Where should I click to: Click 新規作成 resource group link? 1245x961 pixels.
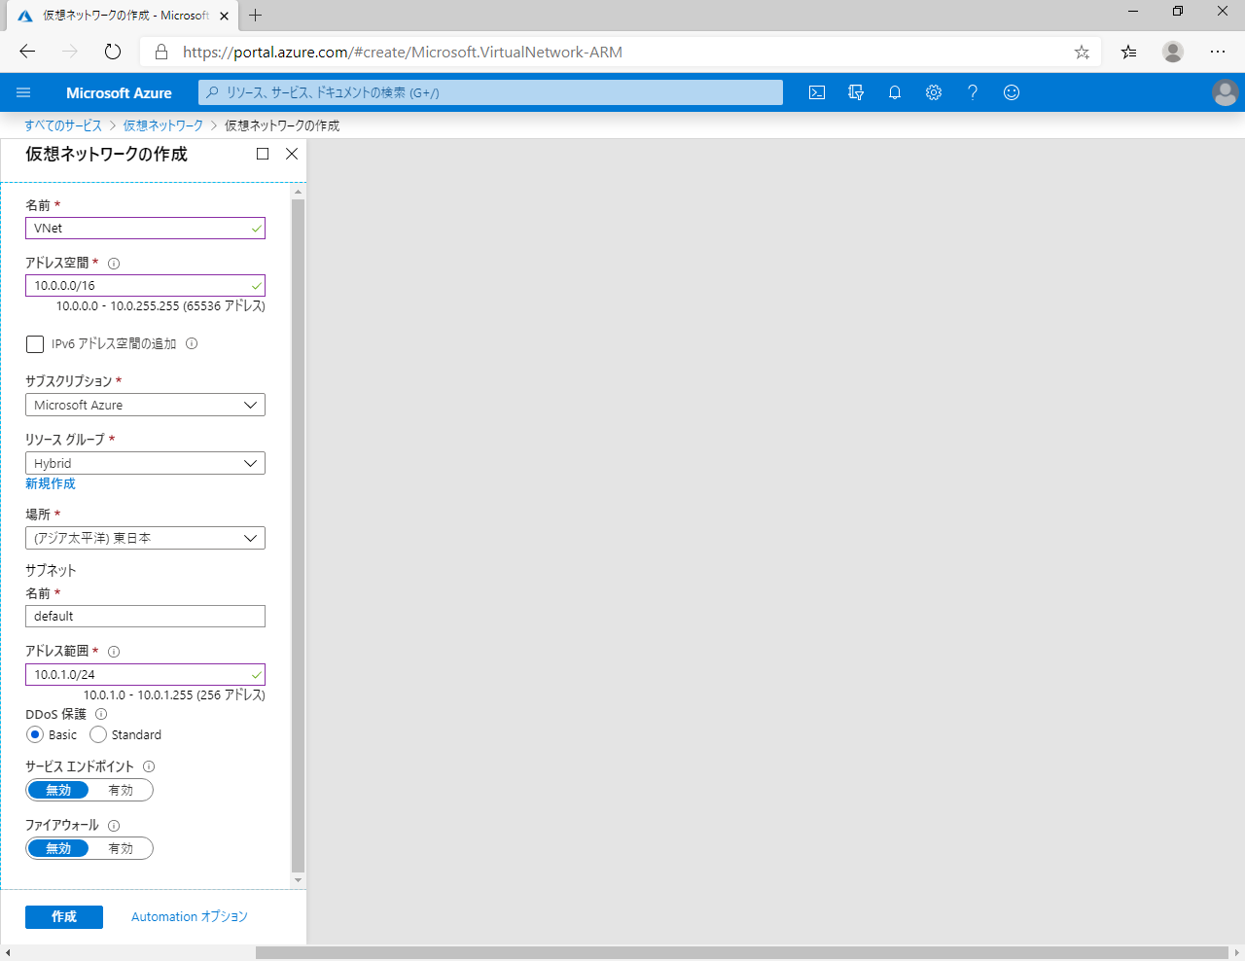[51, 483]
